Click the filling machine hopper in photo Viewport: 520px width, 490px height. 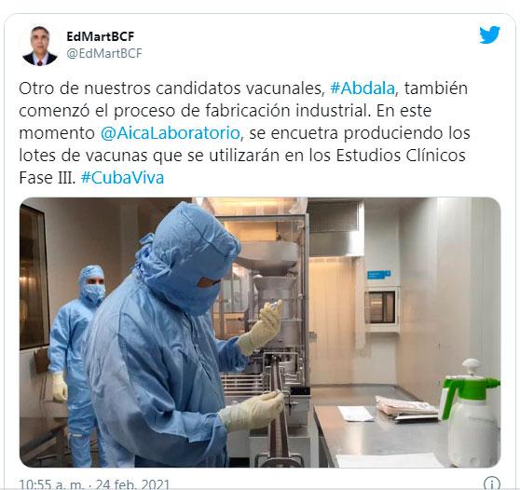(x=267, y=257)
